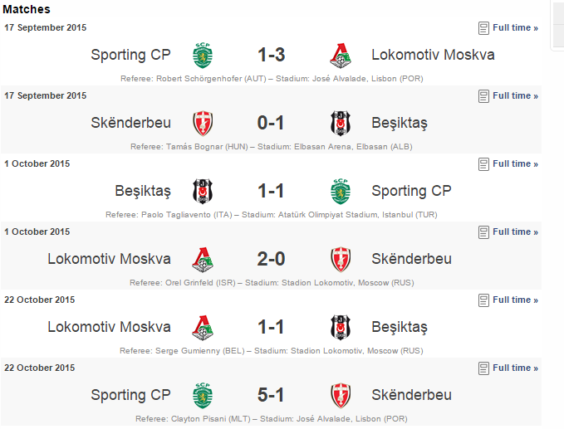Click the 5-1 score of last match
This screenshot has width=564, height=429.
[271, 395]
